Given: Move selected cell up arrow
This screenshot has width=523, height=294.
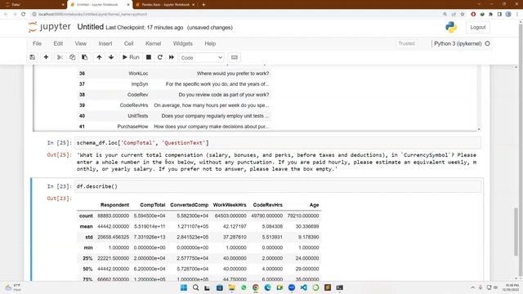Looking at the screenshot, I should [99, 57].
